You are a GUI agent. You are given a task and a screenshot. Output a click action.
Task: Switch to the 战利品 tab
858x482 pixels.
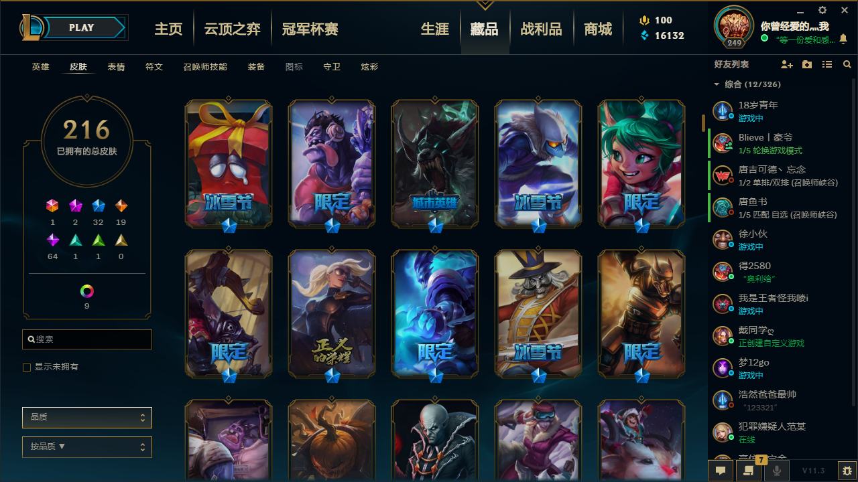tap(541, 29)
